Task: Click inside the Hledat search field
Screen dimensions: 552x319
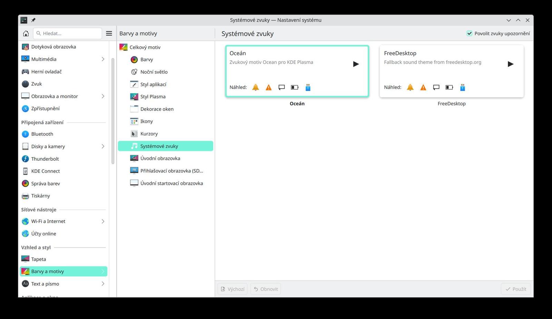Action: click(x=67, y=33)
